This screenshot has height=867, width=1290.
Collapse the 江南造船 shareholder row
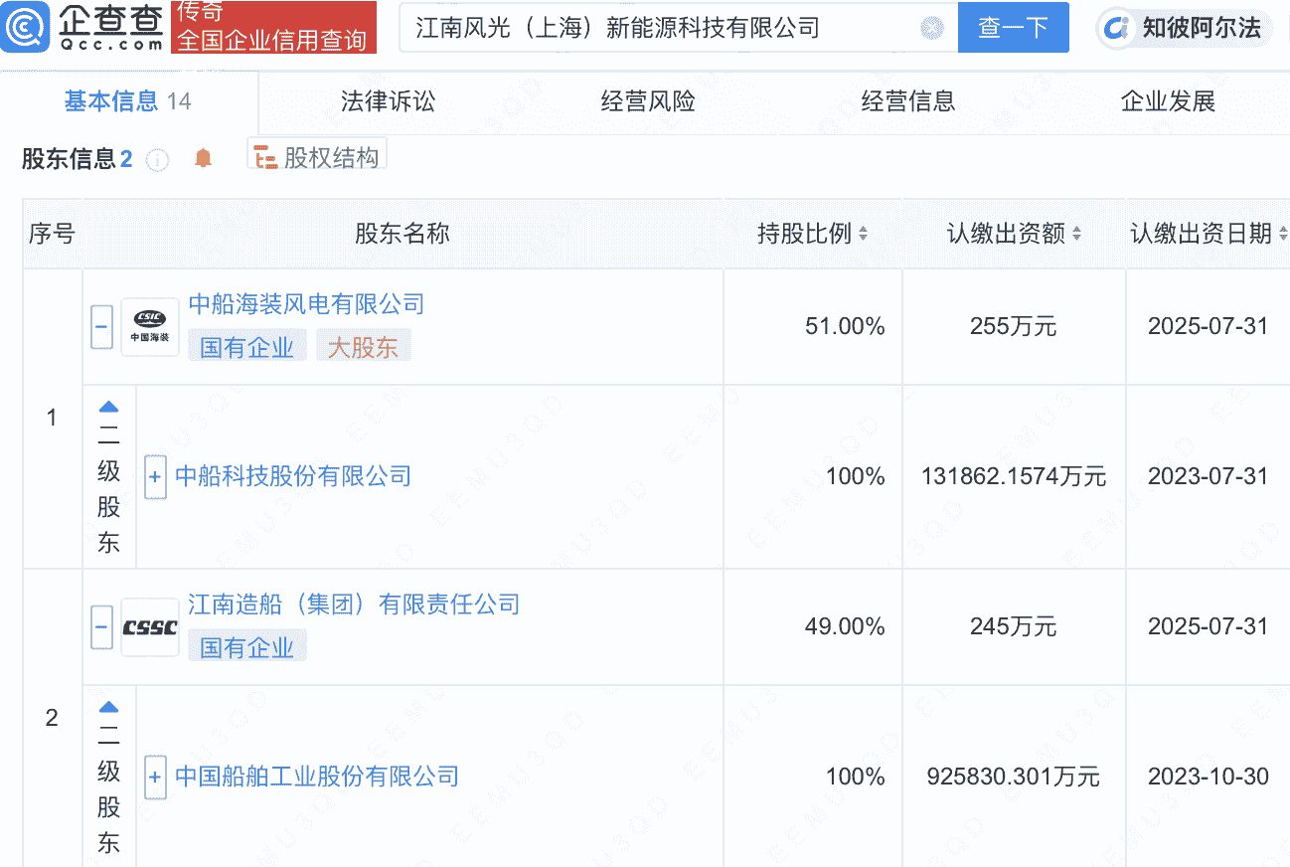[x=101, y=627]
